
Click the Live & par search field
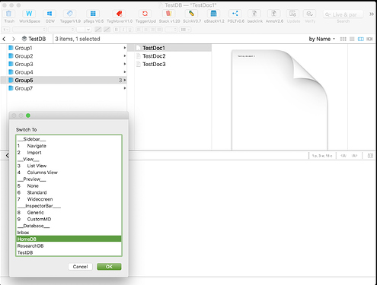[x=343, y=14]
